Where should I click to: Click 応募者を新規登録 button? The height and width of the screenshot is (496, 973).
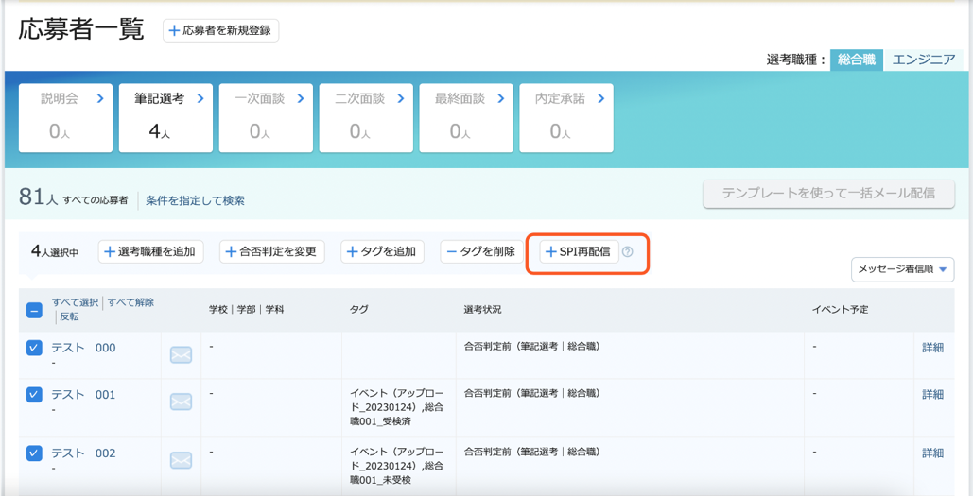tap(221, 30)
